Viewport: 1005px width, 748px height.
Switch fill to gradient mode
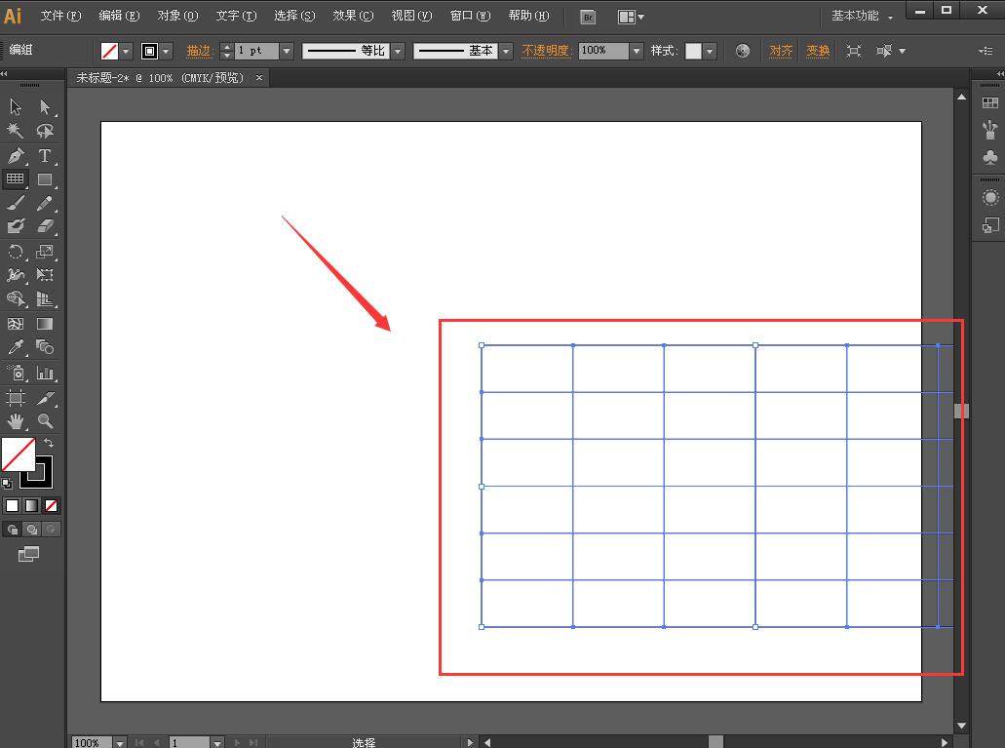tap(30, 505)
